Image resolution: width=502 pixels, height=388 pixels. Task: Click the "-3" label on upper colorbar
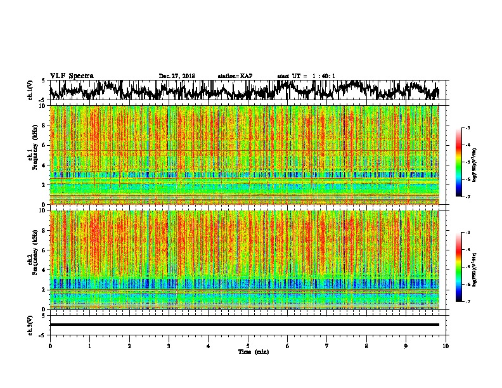[467, 128]
